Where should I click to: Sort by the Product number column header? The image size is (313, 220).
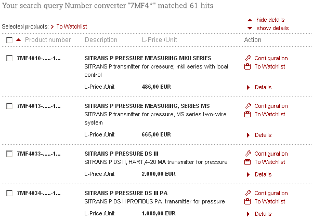click(x=48, y=40)
